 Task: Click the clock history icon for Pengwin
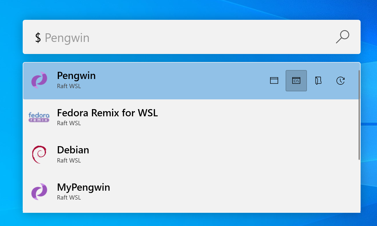coord(341,81)
